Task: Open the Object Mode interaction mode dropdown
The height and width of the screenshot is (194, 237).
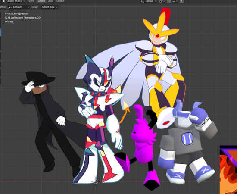Action: click(x=14, y=1)
